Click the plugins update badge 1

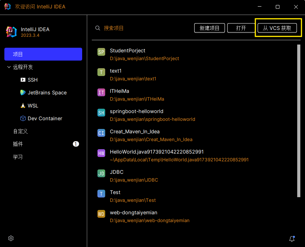click(x=76, y=144)
